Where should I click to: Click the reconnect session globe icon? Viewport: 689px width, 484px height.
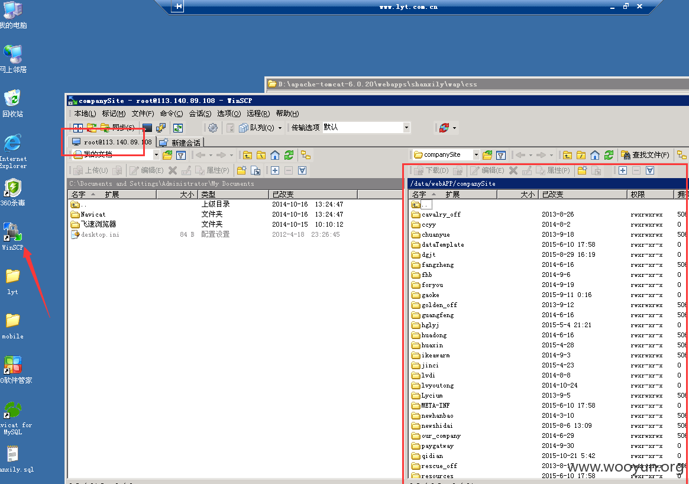(x=444, y=128)
